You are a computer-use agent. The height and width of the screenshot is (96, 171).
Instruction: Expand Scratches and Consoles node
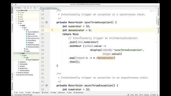pos(14,75)
